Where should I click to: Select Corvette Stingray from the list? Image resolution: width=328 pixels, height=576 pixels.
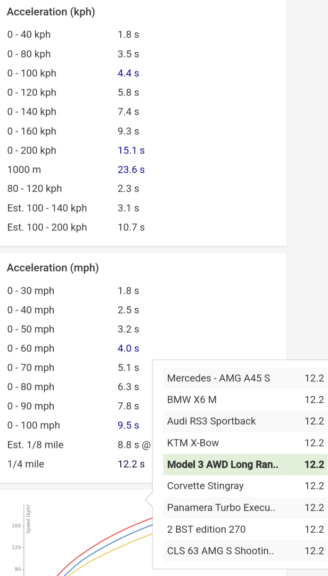205,486
